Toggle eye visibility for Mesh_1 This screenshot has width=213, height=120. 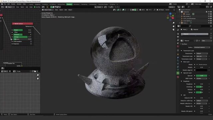(209, 23)
